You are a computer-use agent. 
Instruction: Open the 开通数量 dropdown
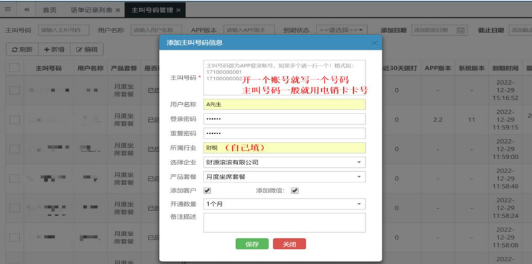[x=285, y=204]
